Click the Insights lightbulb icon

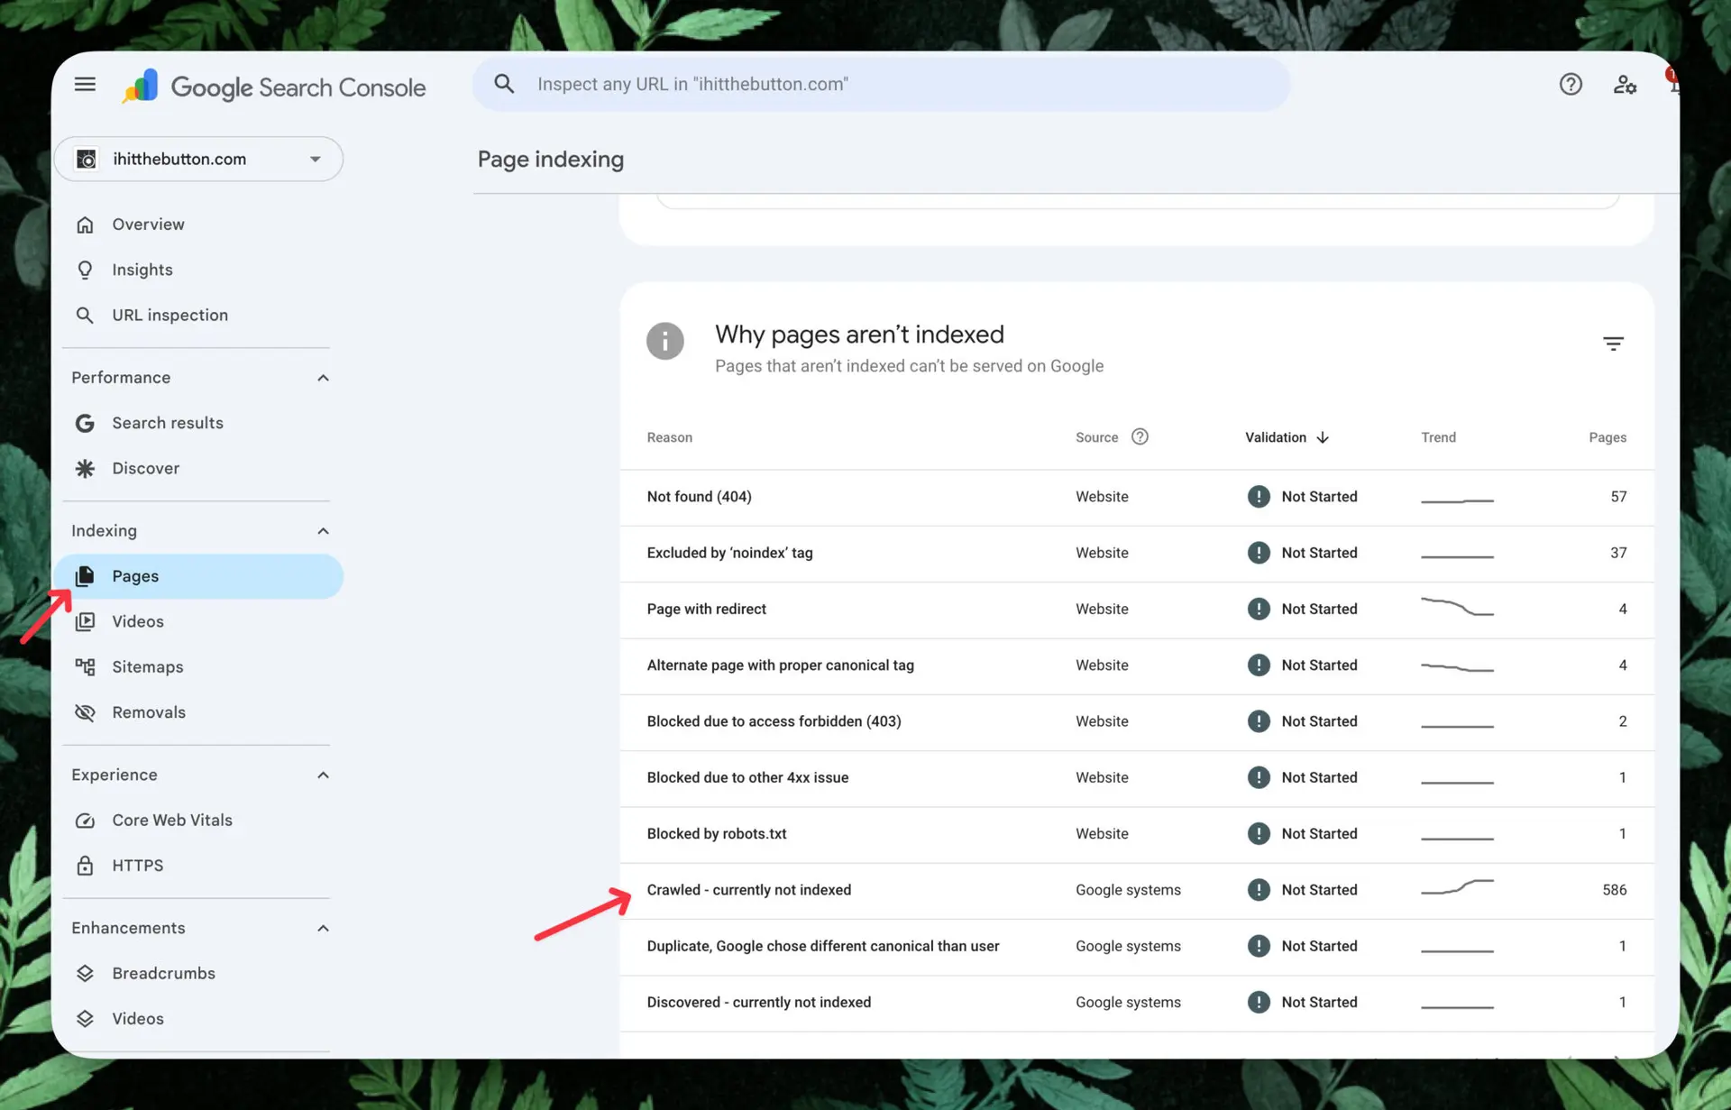85,270
